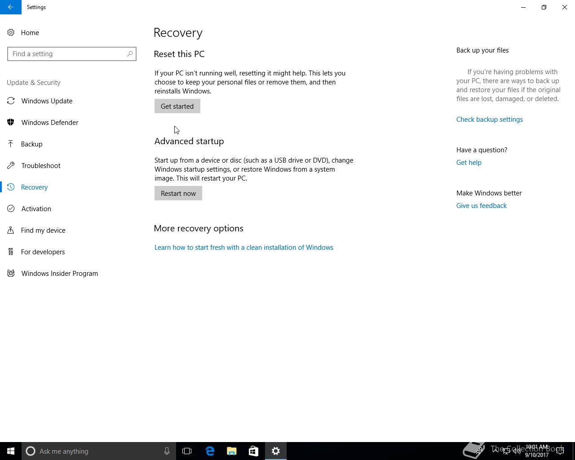The height and width of the screenshot is (460, 575).
Task: Click the Settings gear taskbar icon
Action: pos(276,451)
